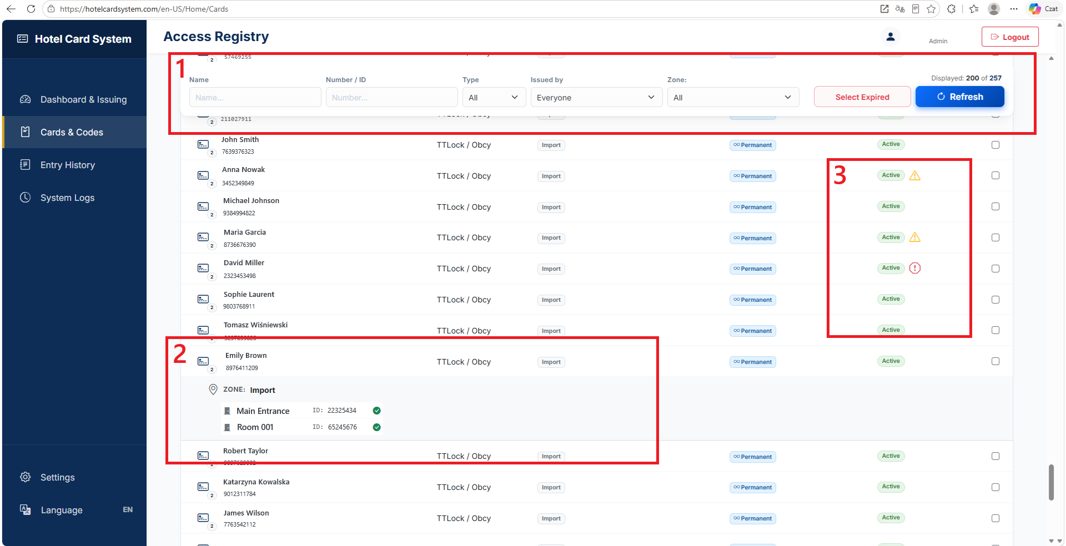Image resolution: width=1066 pixels, height=546 pixels.
Task: Tick the checkbox for John Smith
Action: 995,145
